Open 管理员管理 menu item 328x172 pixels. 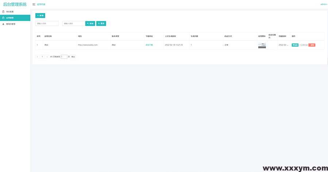coord(11,24)
